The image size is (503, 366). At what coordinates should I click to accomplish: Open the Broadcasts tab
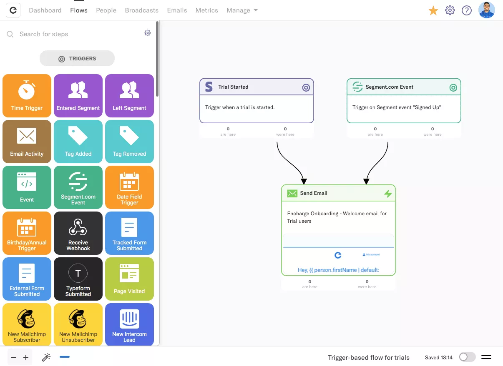(142, 10)
